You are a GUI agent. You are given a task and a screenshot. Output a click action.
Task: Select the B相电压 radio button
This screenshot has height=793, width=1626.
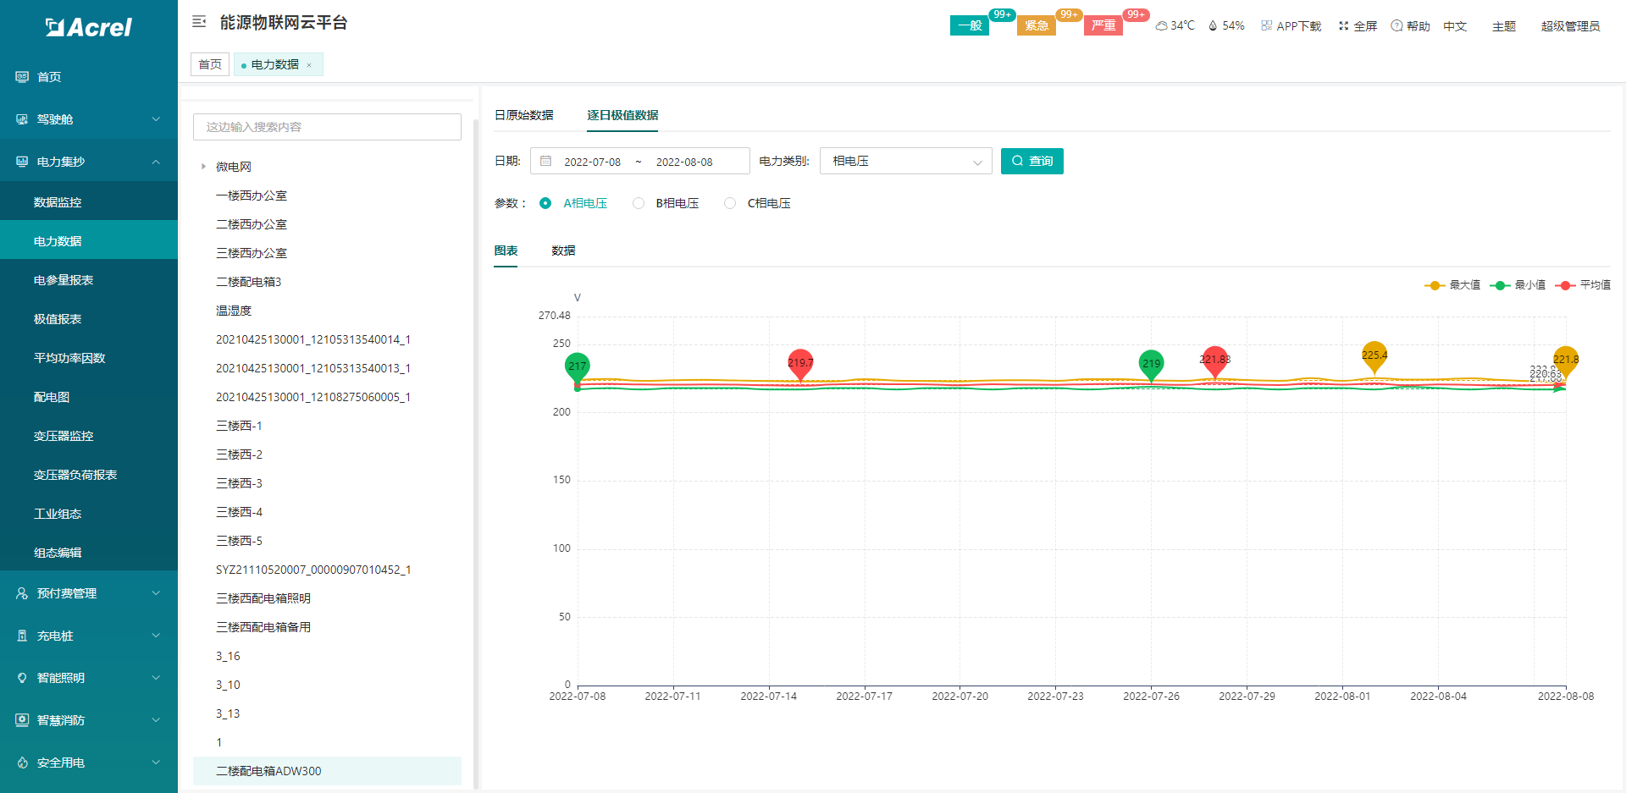coord(639,203)
